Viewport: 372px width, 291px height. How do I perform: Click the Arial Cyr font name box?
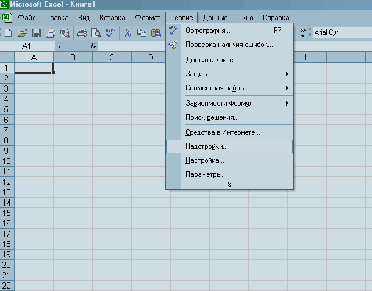[342, 32]
